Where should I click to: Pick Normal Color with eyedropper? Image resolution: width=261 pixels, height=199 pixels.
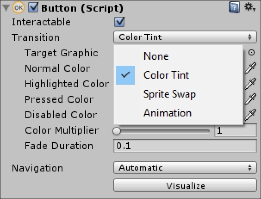[250, 68]
